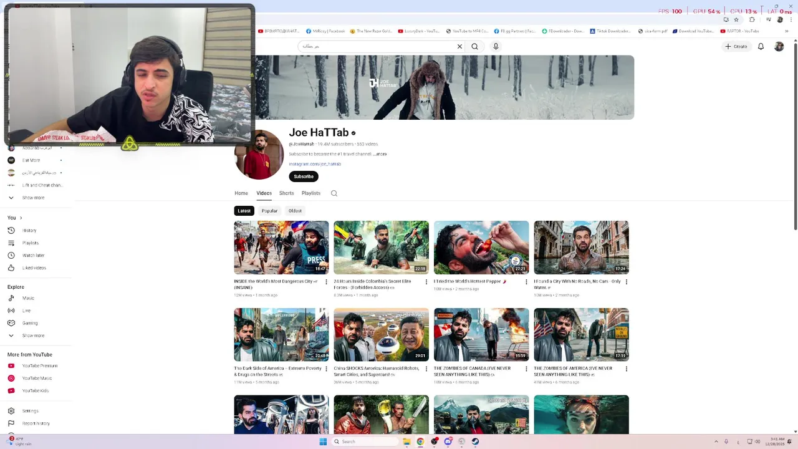Clear the YouTube search box text
The height and width of the screenshot is (449, 798).
click(459, 46)
